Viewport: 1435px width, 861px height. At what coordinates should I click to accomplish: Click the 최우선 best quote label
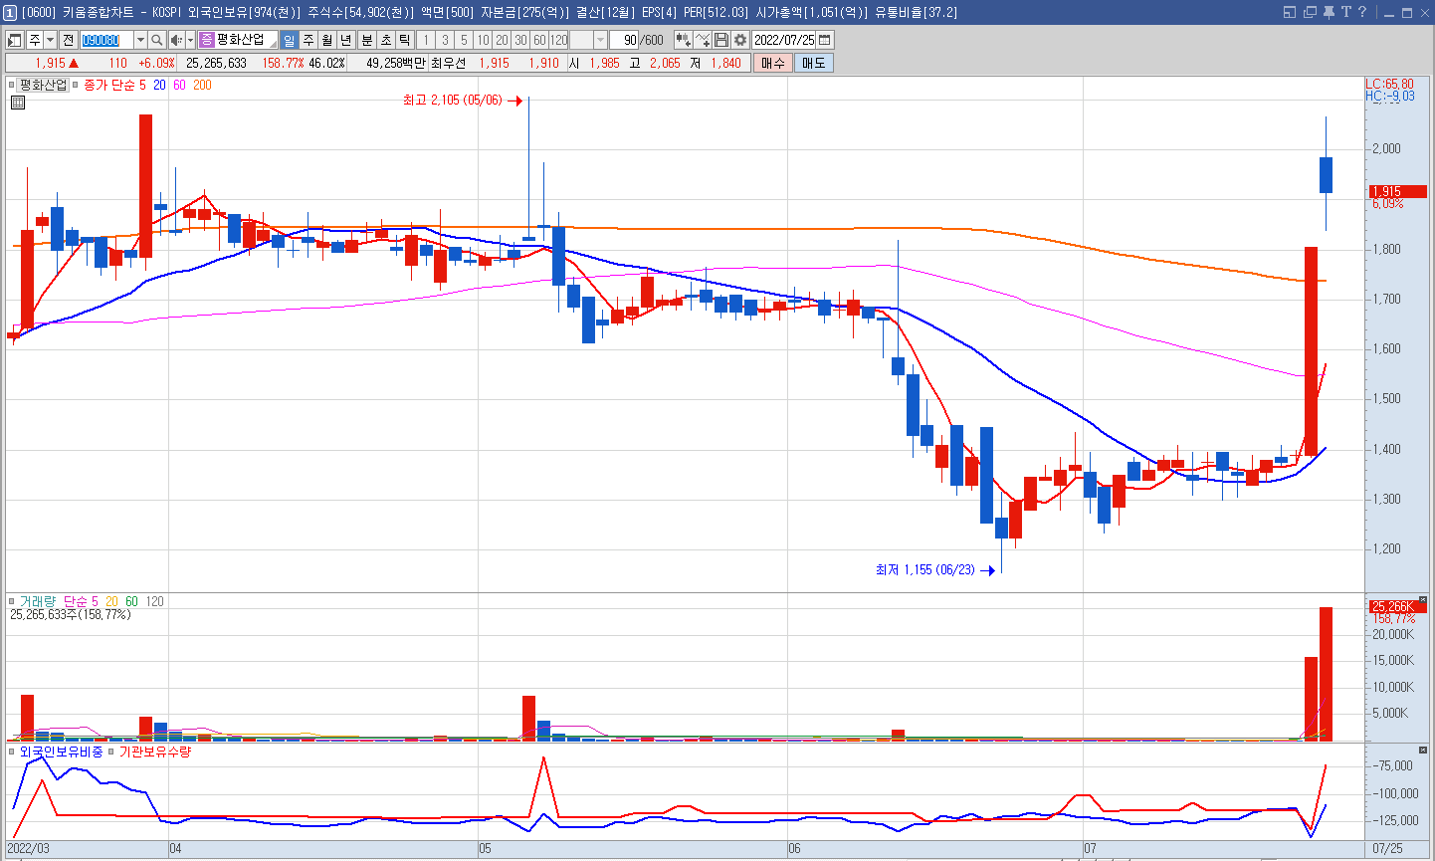[448, 63]
